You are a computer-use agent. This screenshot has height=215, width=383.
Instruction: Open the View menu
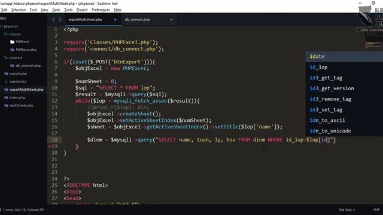click(x=44, y=10)
